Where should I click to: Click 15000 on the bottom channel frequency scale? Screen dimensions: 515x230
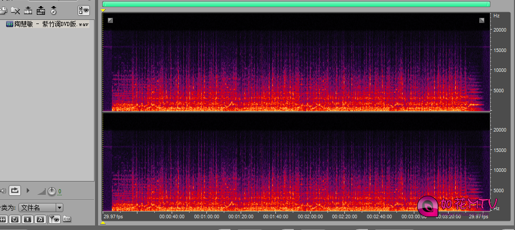tap(500, 150)
